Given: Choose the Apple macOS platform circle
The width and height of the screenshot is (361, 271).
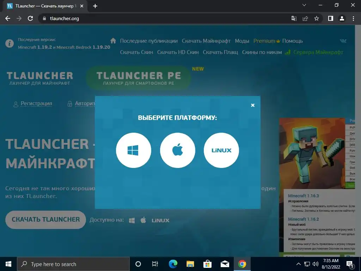Looking at the screenshot, I should pos(178,150).
